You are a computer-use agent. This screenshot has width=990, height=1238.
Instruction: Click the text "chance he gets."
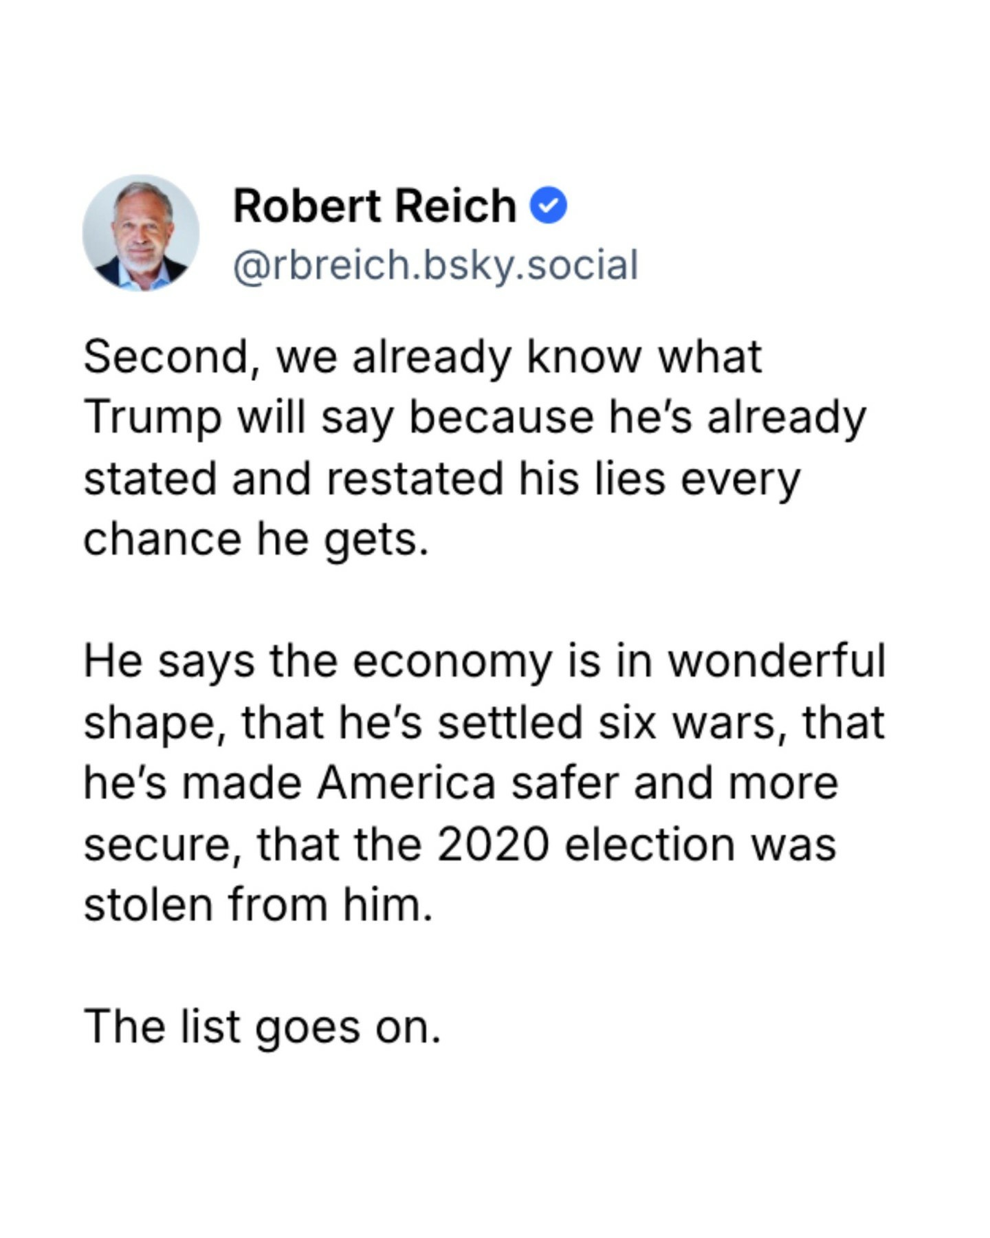coord(256,539)
